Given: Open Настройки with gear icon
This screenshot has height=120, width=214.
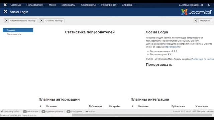Looking at the screenshot, I should coord(203,21).
